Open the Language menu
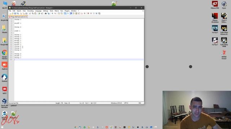Image resolution: width=231 pixels, height=129 pixels. 38,11
